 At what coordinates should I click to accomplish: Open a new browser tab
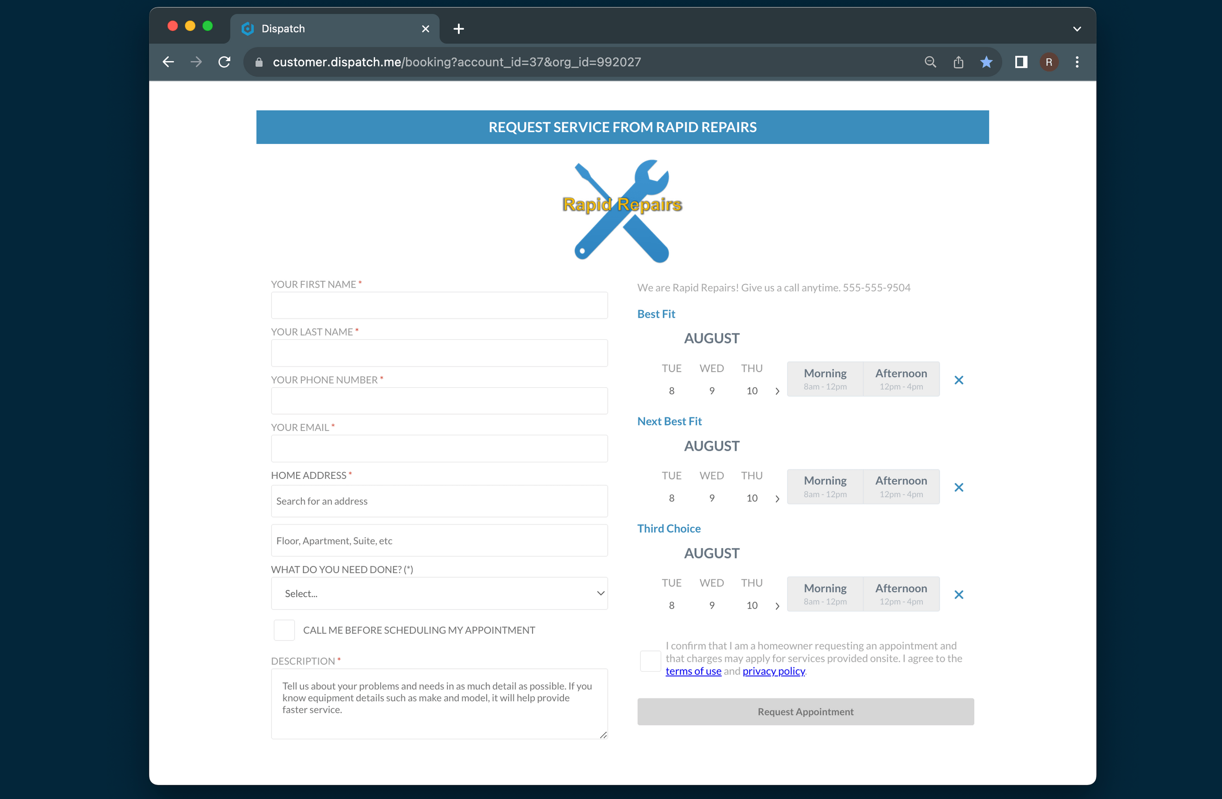tap(459, 29)
